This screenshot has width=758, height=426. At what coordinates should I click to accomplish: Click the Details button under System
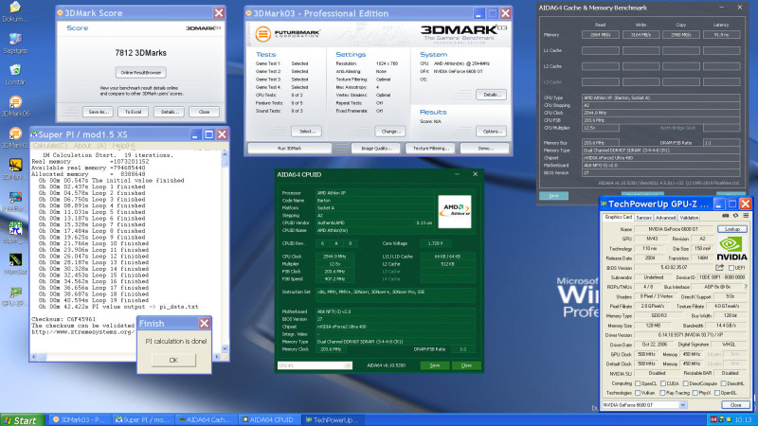pos(492,95)
